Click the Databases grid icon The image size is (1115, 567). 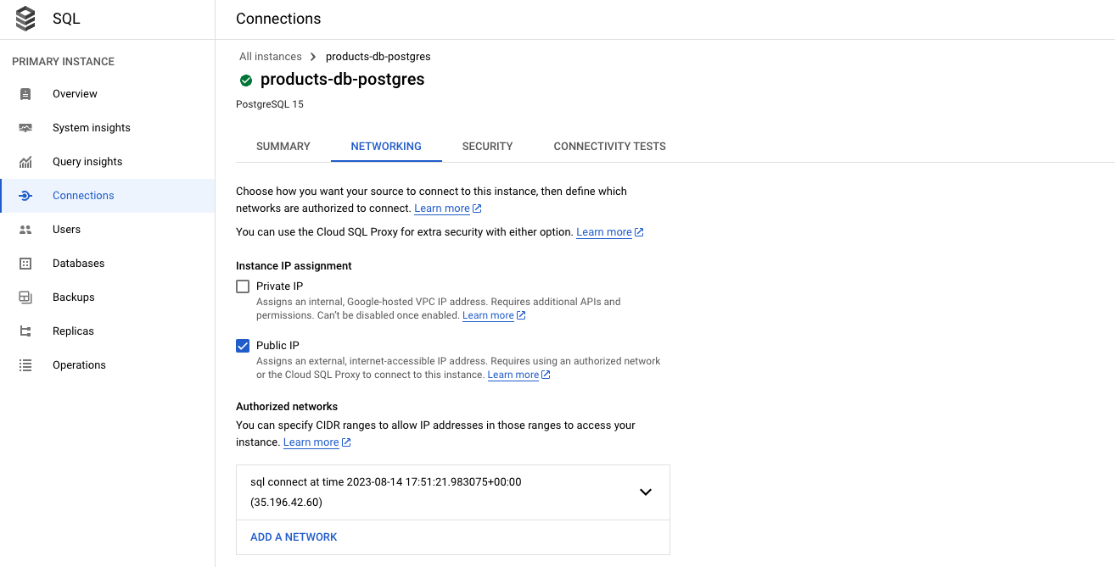(25, 264)
